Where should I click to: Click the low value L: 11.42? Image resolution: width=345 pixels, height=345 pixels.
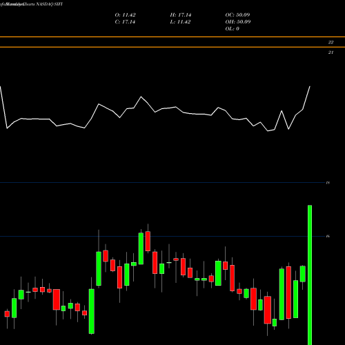point(180,22)
